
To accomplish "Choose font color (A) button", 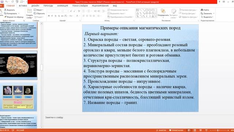I will point(77,16).
